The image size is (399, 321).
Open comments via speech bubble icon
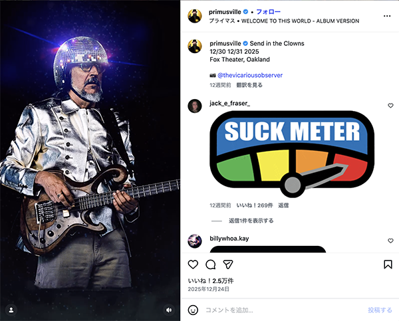pos(211,265)
